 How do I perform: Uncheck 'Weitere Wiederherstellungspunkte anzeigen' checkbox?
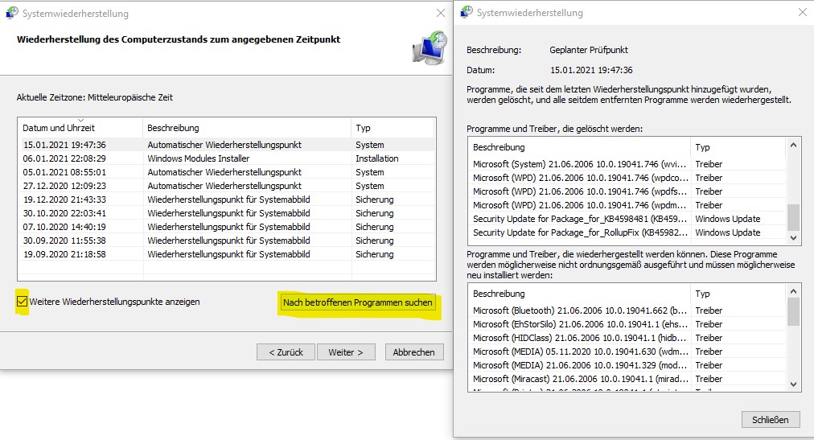click(22, 301)
